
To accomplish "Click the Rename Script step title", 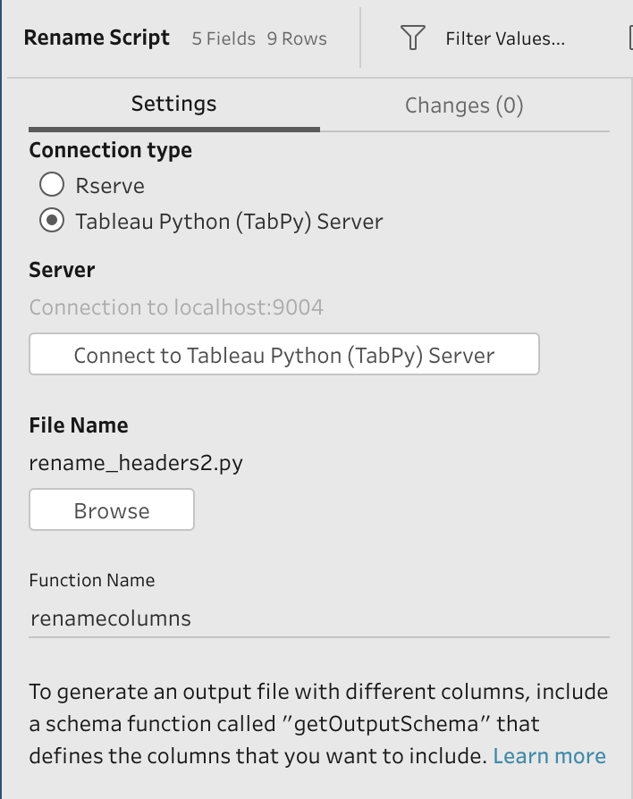I will click(x=97, y=38).
